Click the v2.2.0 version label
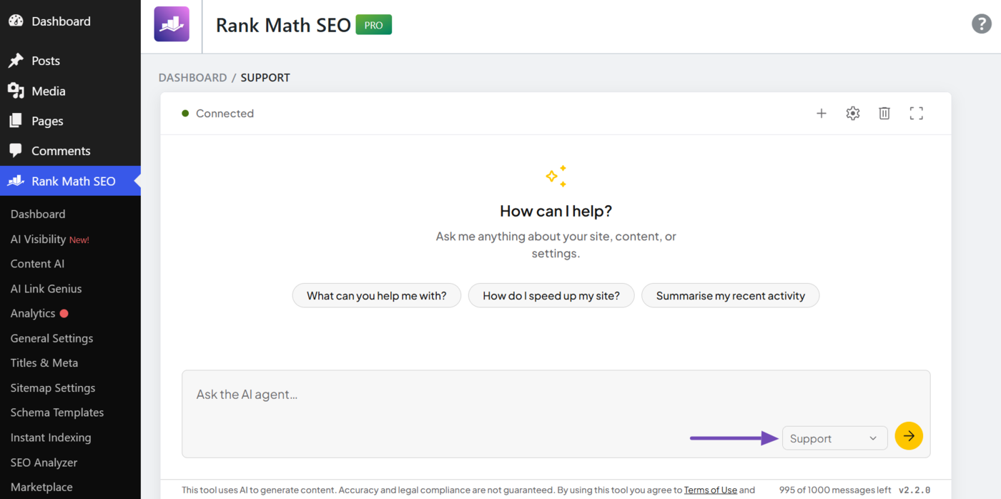Screen dimensions: 1001x499 pos(914,490)
